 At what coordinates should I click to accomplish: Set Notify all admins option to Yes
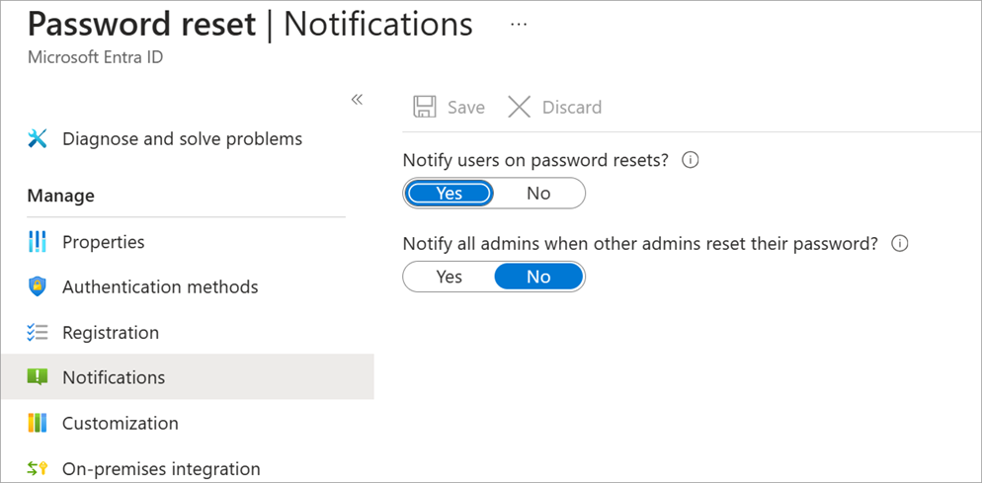pos(449,277)
